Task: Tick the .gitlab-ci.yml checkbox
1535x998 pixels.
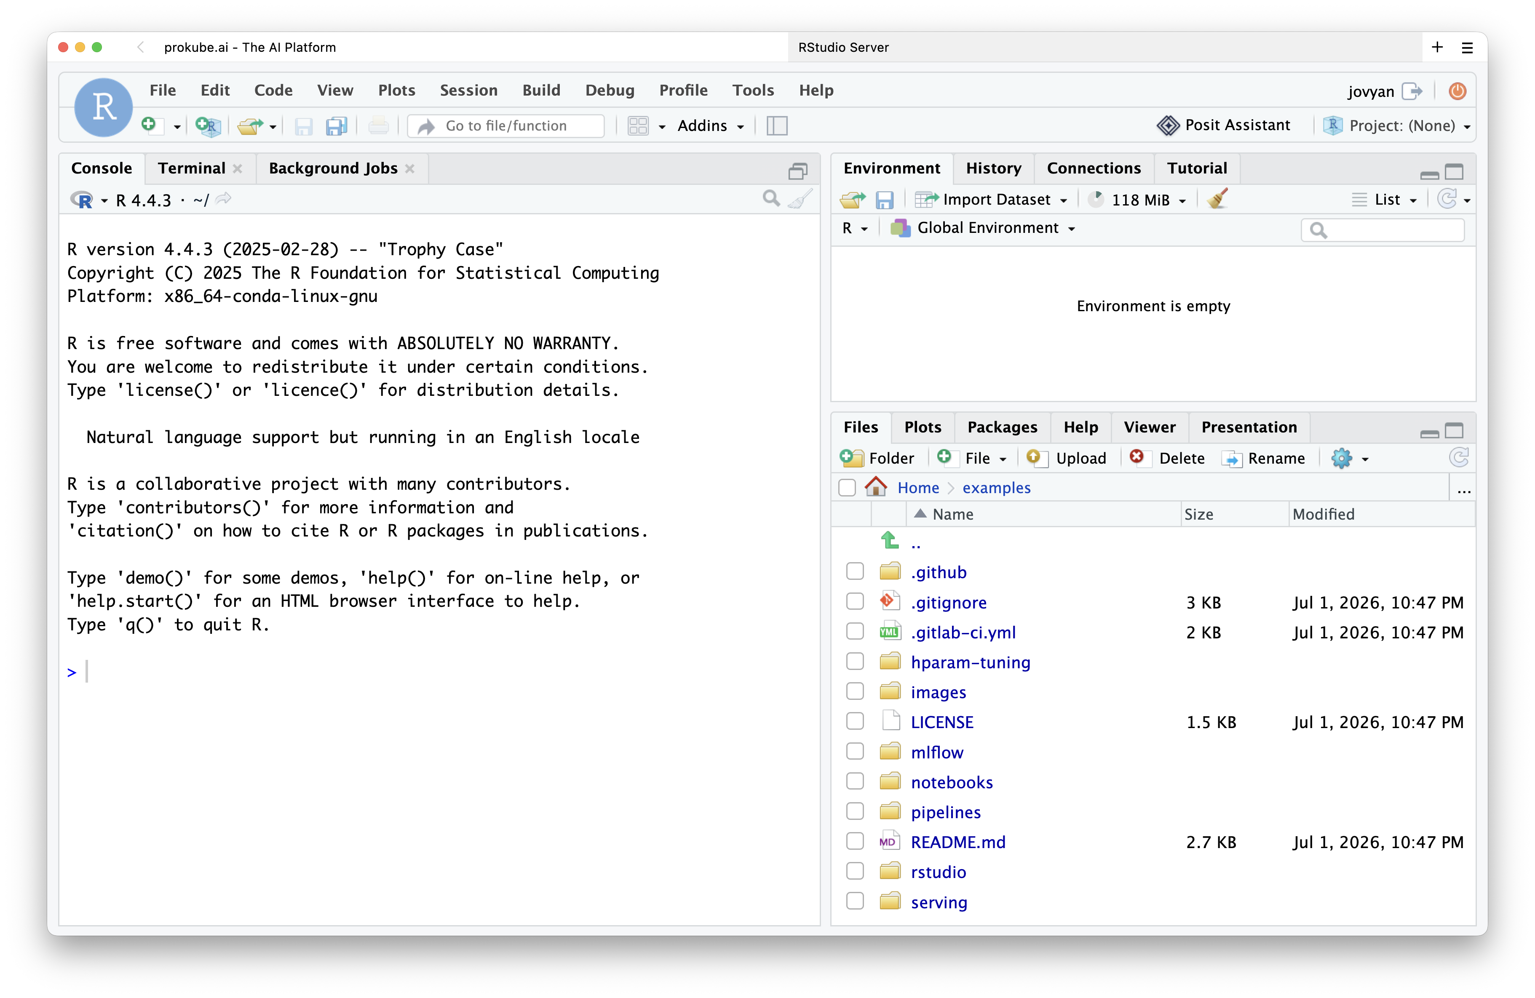Action: pyautogui.click(x=855, y=631)
